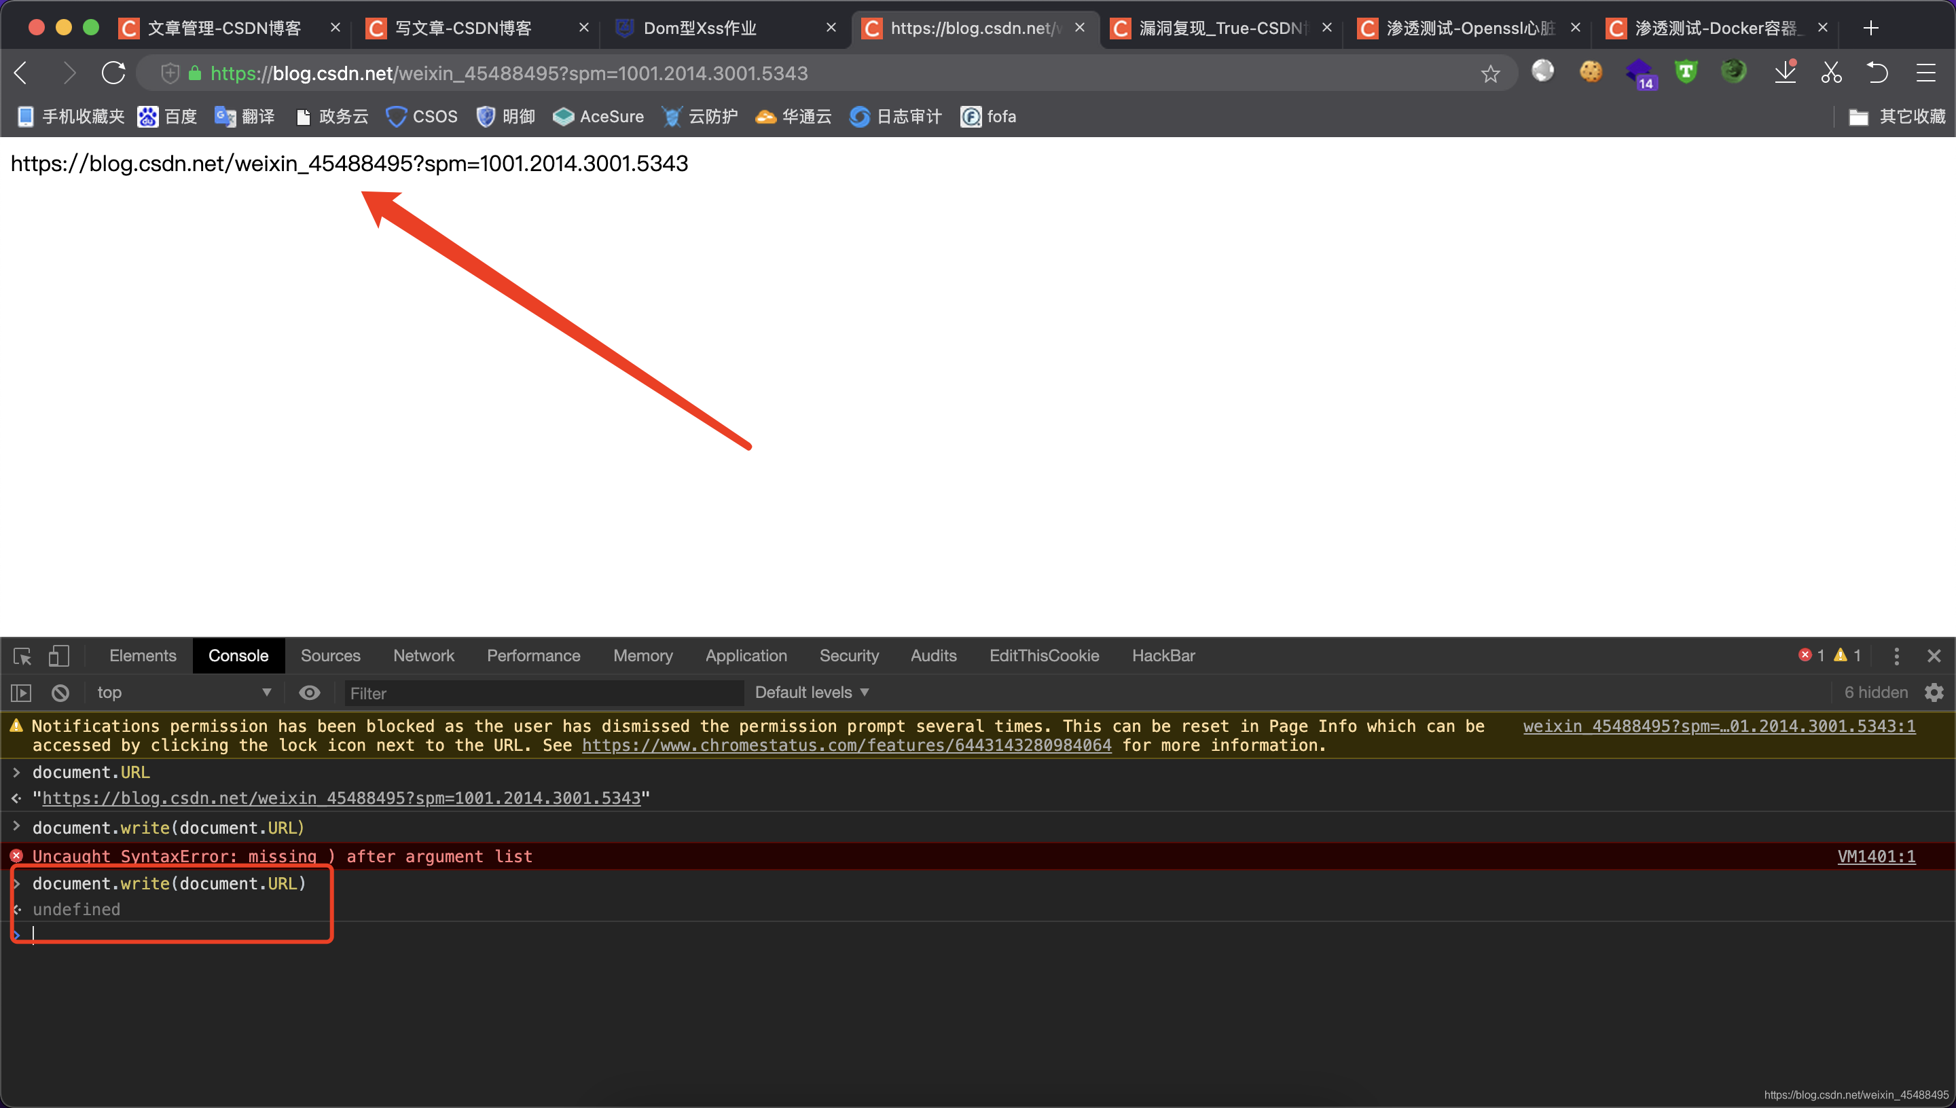Open console settings gear icon
Image resolution: width=1956 pixels, height=1108 pixels.
(x=1934, y=692)
